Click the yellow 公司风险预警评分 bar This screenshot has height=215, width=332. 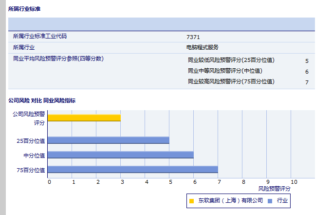coord(84,117)
